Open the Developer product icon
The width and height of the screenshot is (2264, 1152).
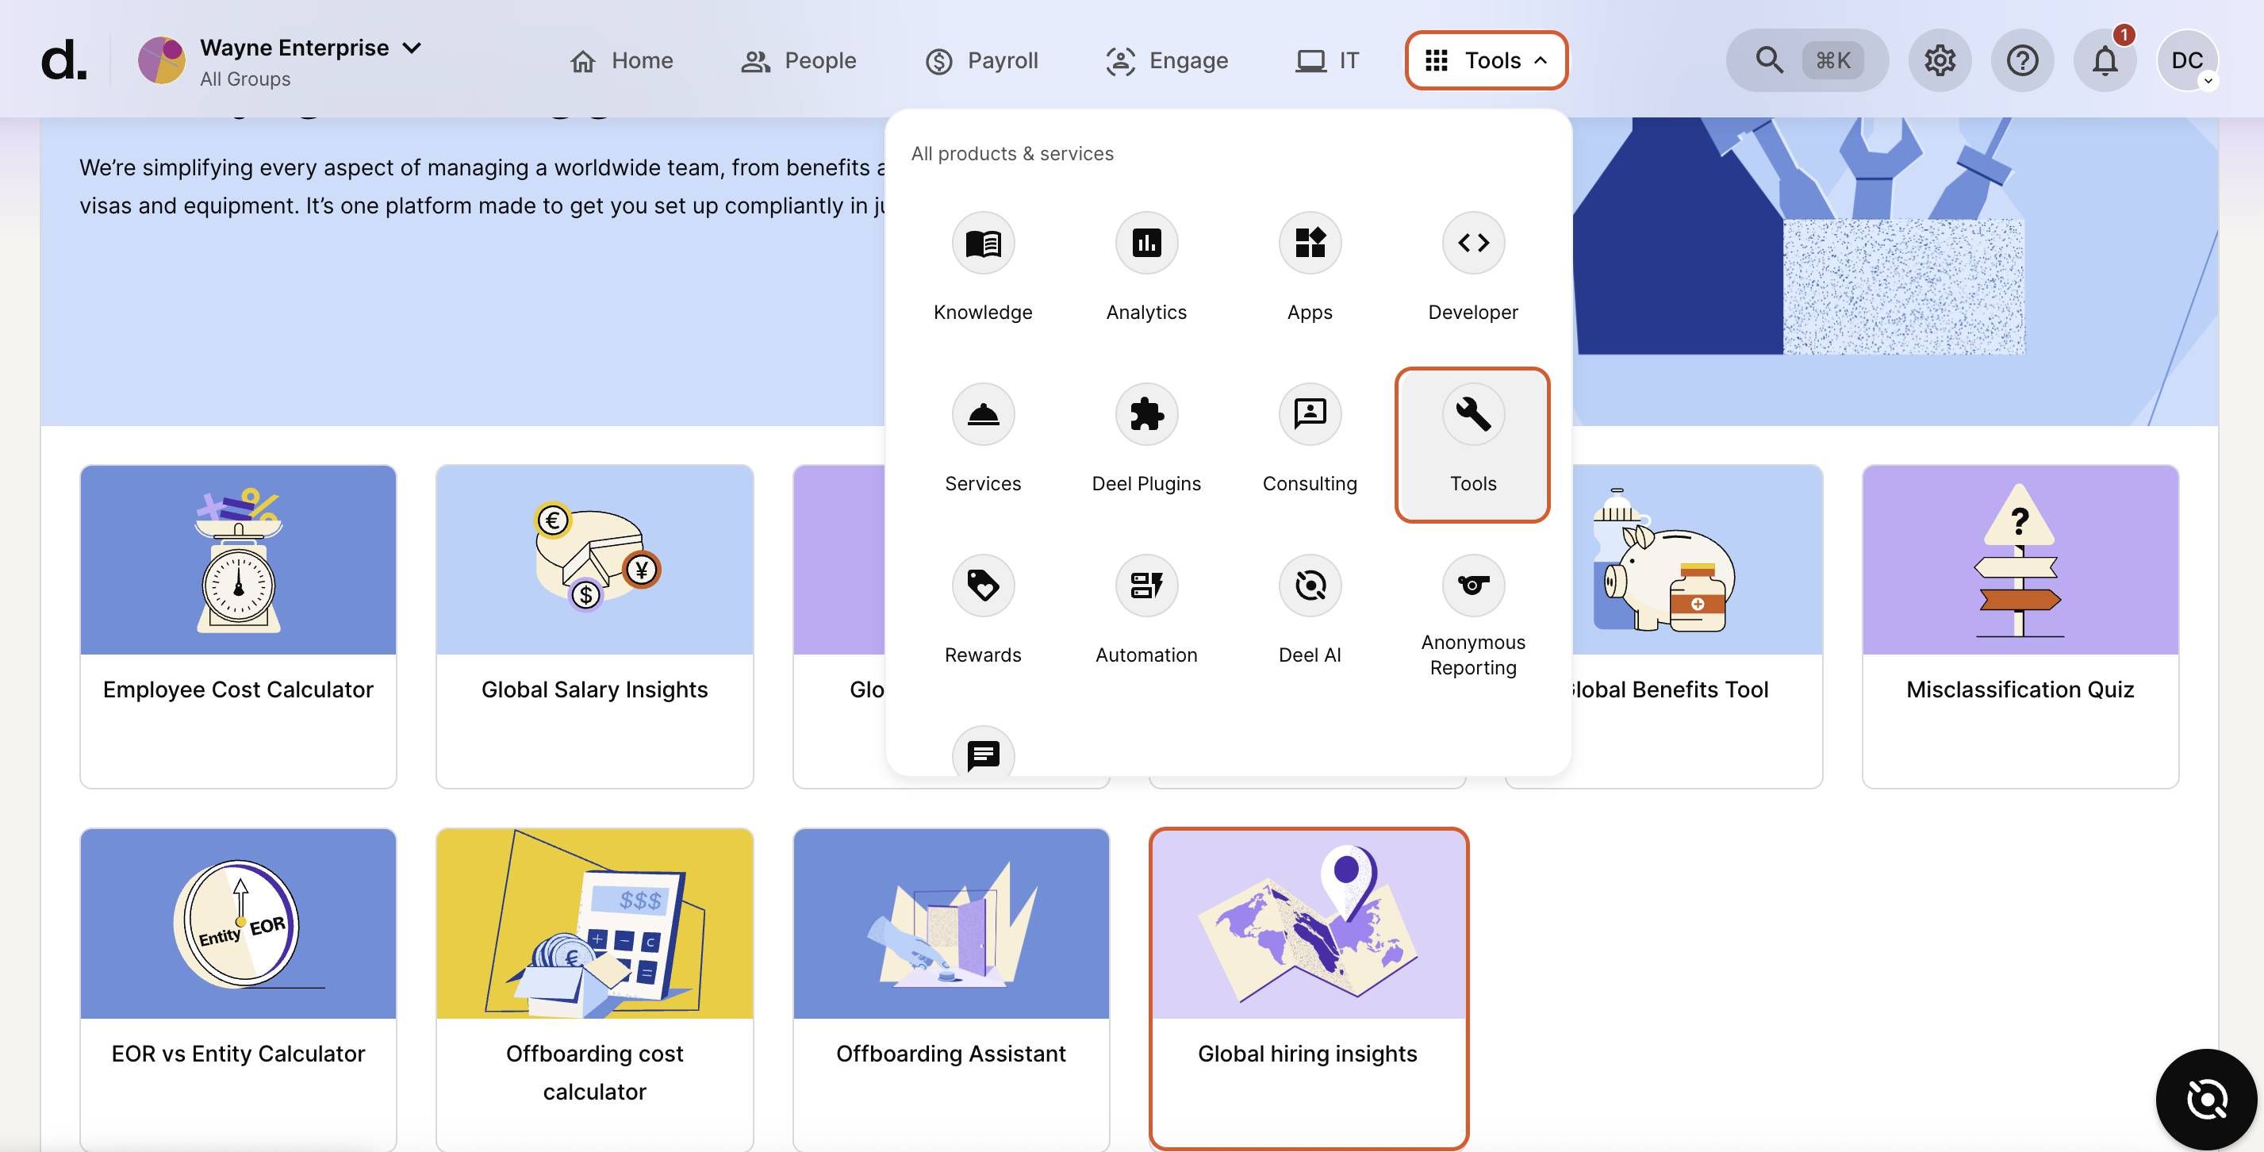(x=1473, y=244)
